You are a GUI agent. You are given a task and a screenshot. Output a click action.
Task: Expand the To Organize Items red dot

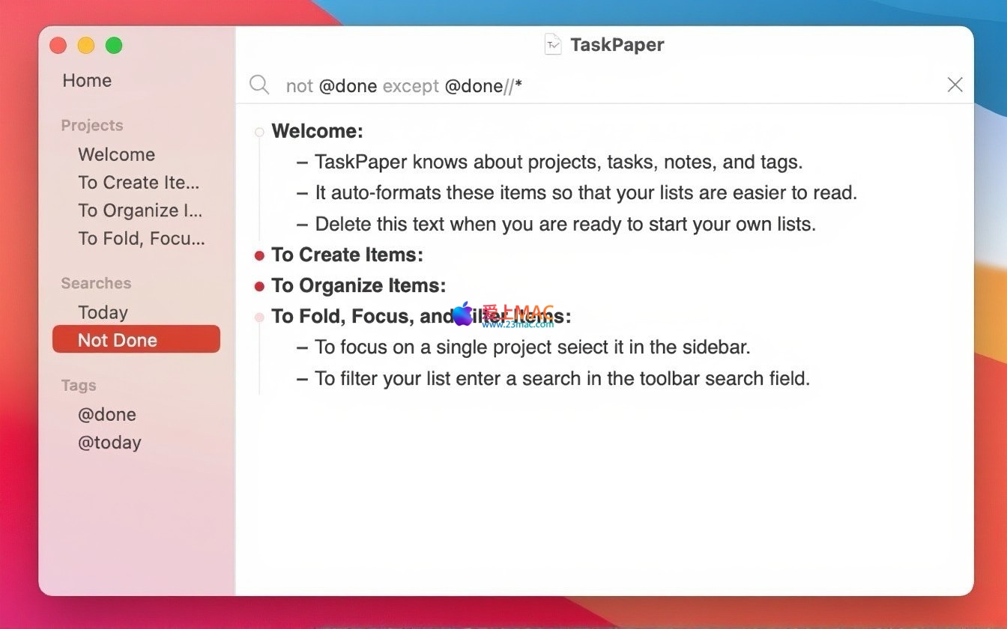(259, 287)
